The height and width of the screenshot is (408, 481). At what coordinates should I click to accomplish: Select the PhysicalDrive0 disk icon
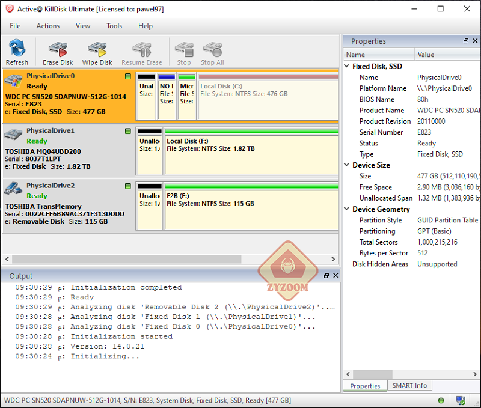(13, 81)
